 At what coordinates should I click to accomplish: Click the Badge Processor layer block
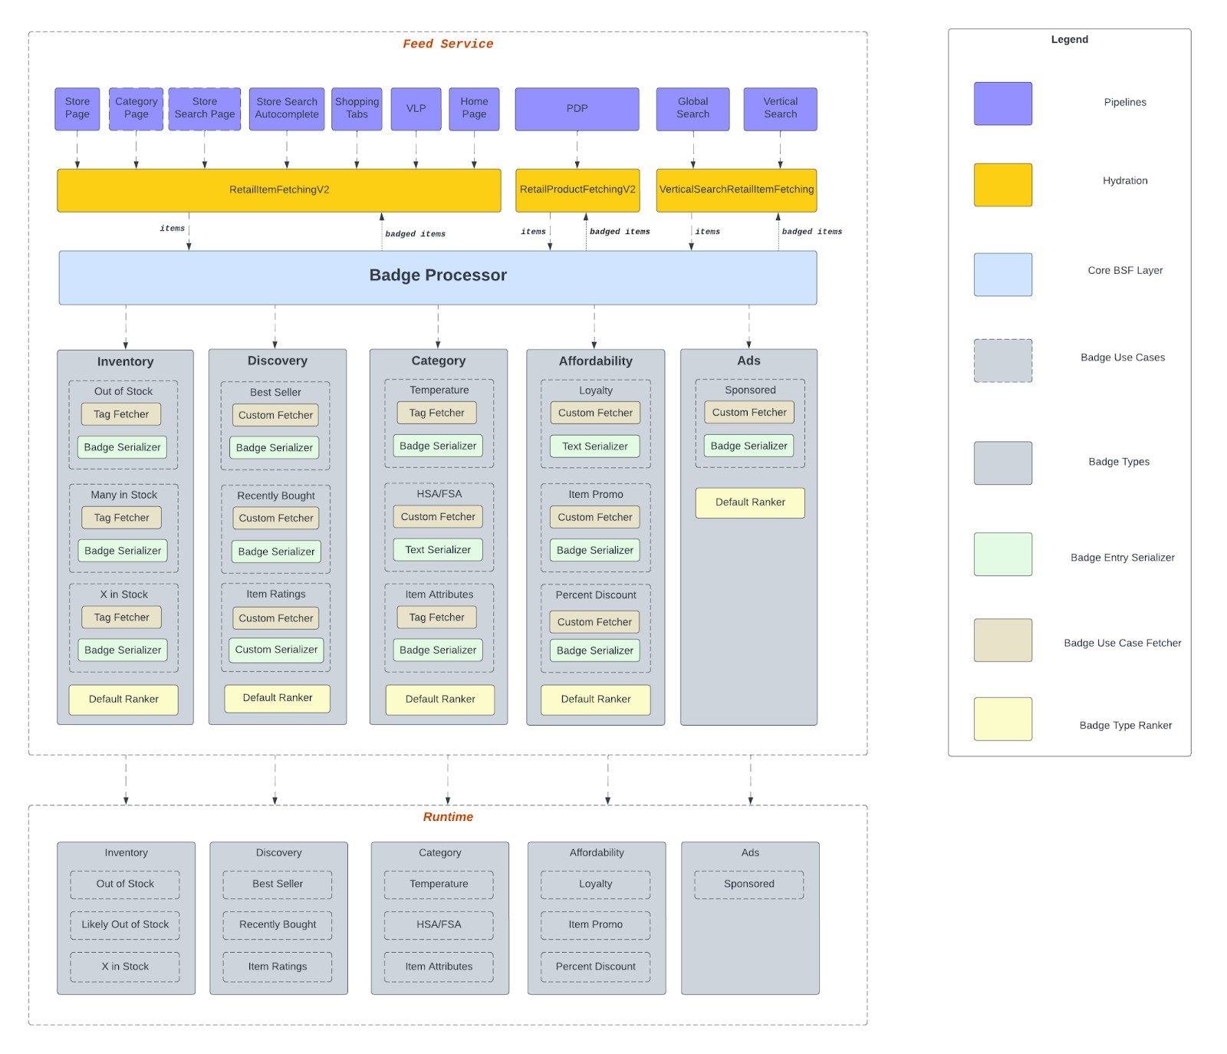[x=437, y=277]
